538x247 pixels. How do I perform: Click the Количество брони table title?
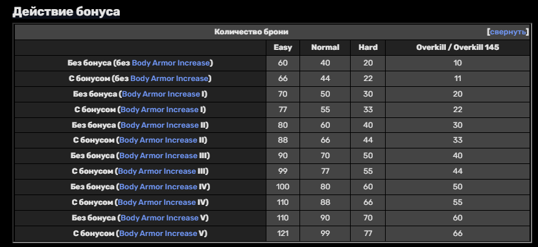(x=251, y=32)
